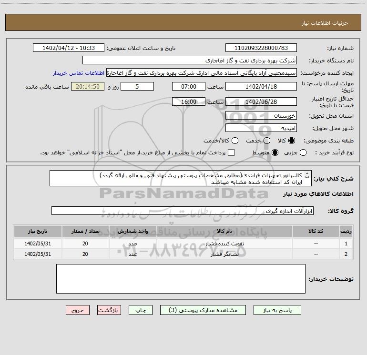The width and height of the screenshot is (367, 355).
Task: Click unit عدد in row 2
Action: pyautogui.click(x=133, y=254)
